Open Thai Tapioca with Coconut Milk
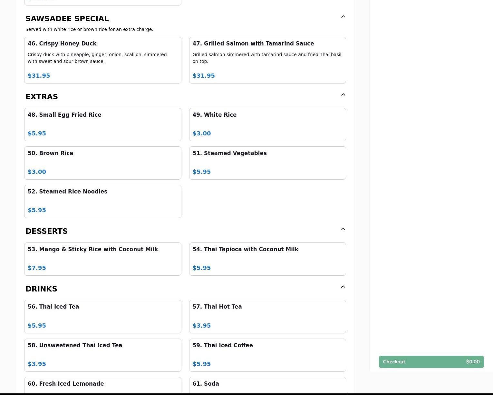The image size is (493, 395). coord(267,259)
